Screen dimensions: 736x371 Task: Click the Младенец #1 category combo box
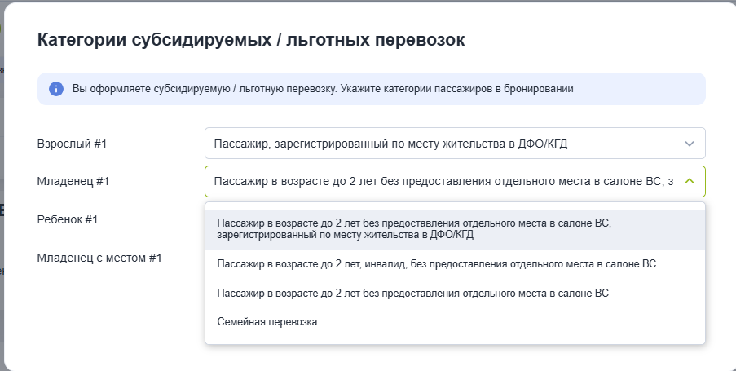[x=455, y=181]
